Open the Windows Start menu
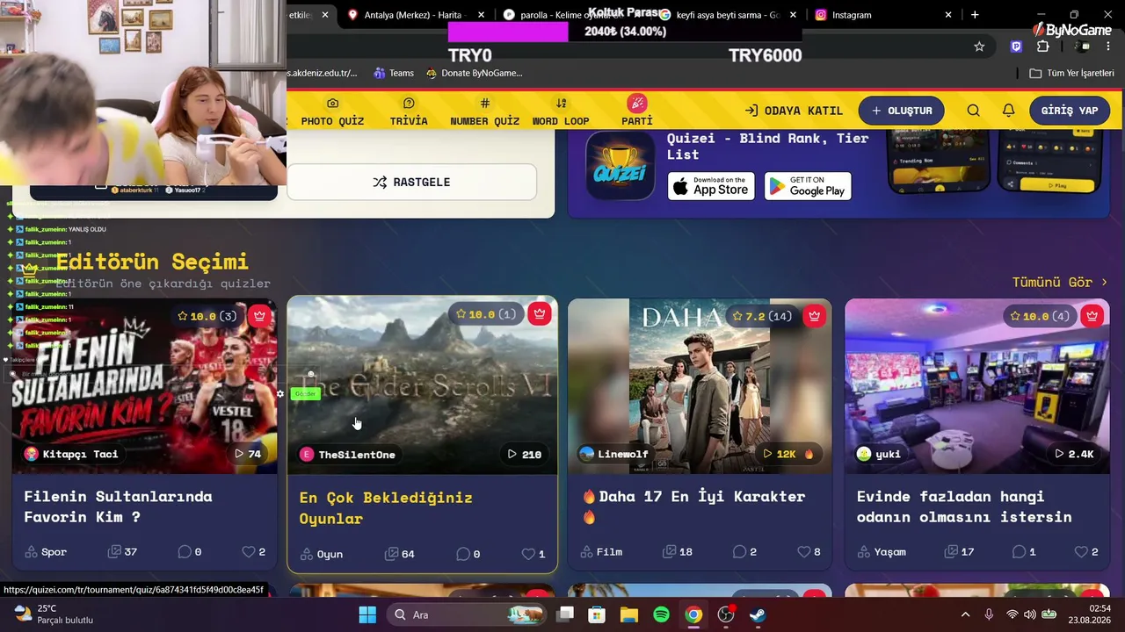Viewport: 1125px width, 632px height. pyautogui.click(x=367, y=614)
